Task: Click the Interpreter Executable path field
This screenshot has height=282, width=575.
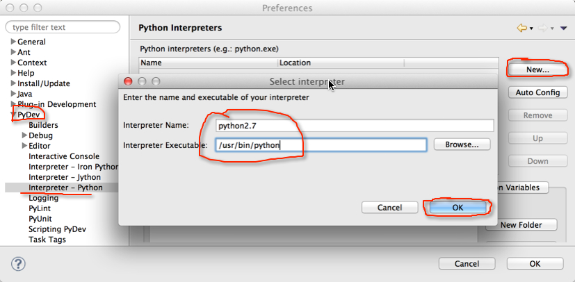Action: coord(321,145)
